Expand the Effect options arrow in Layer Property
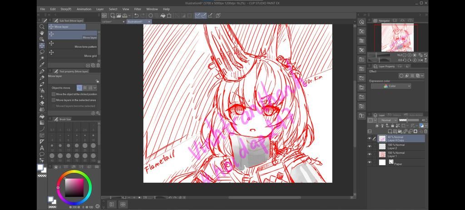The height and width of the screenshot is (210, 465). (422, 76)
